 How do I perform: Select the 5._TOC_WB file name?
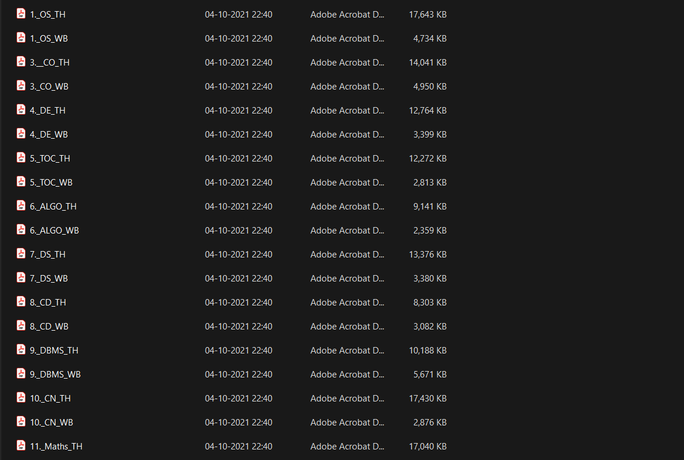click(51, 182)
